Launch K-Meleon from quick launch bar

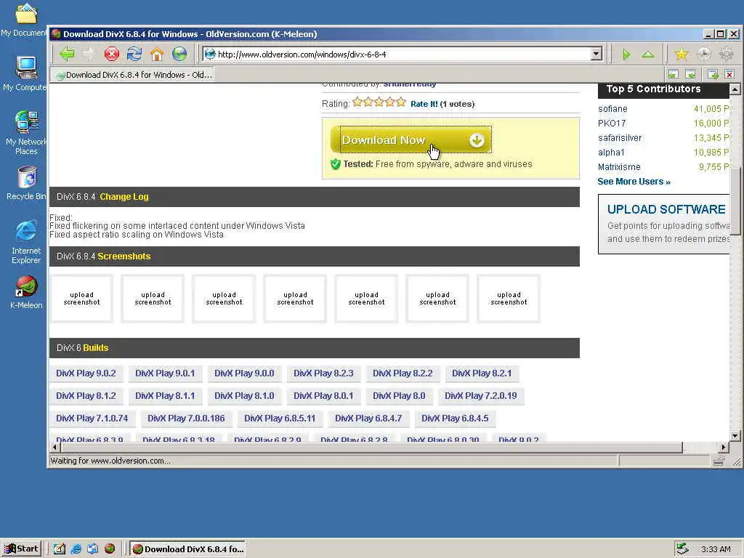(x=110, y=549)
